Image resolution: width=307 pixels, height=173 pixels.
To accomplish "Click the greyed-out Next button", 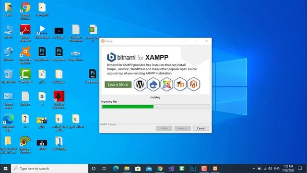I will tap(182, 128).
